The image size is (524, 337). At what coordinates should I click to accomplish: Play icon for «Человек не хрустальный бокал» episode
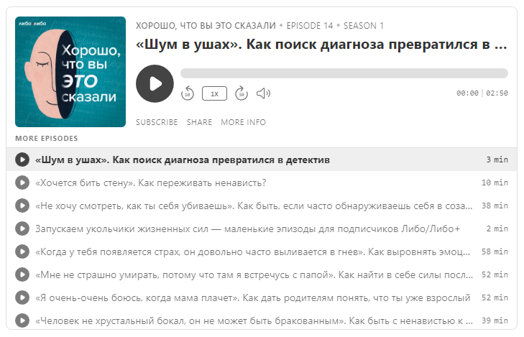(x=22, y=320)
